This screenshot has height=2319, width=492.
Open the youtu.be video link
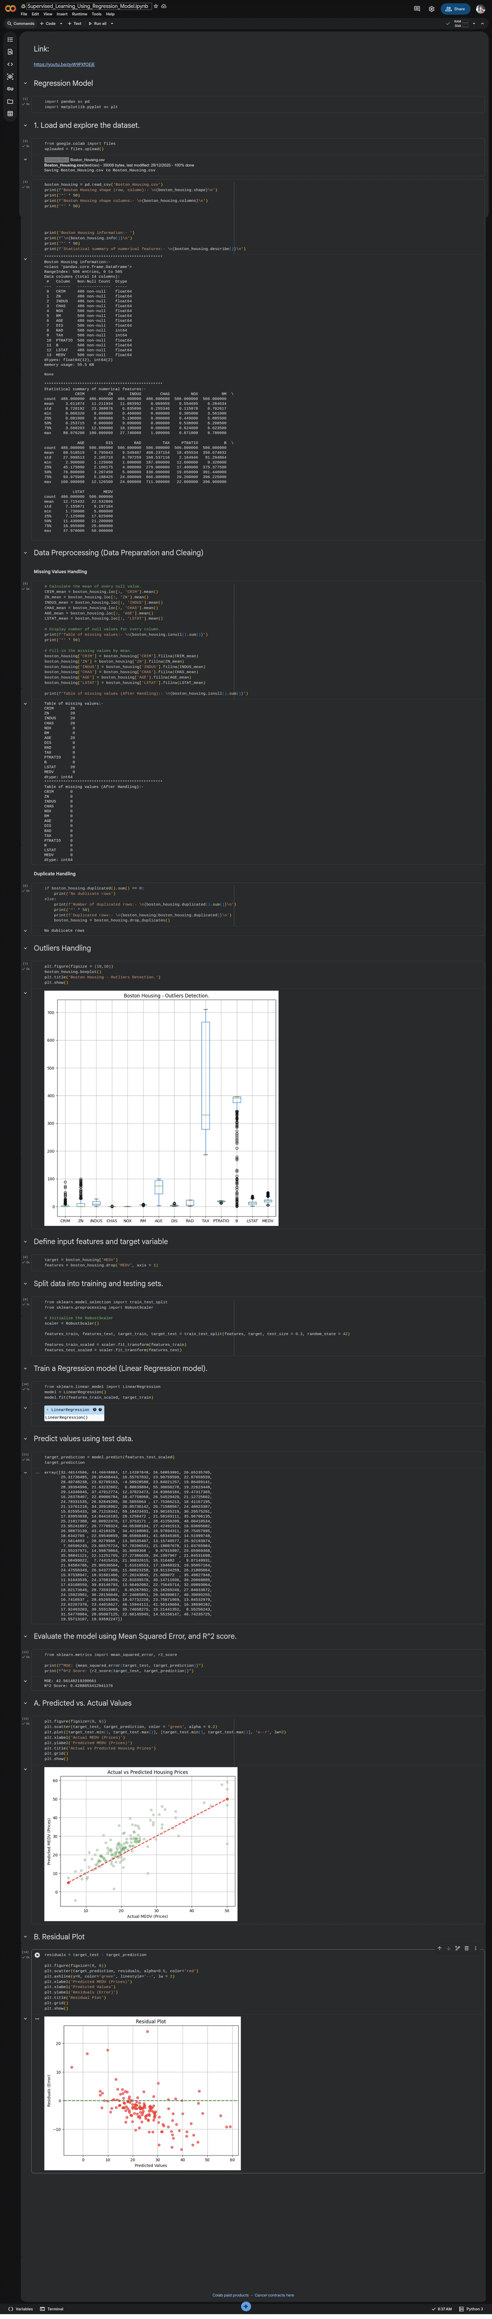(64, 65)
